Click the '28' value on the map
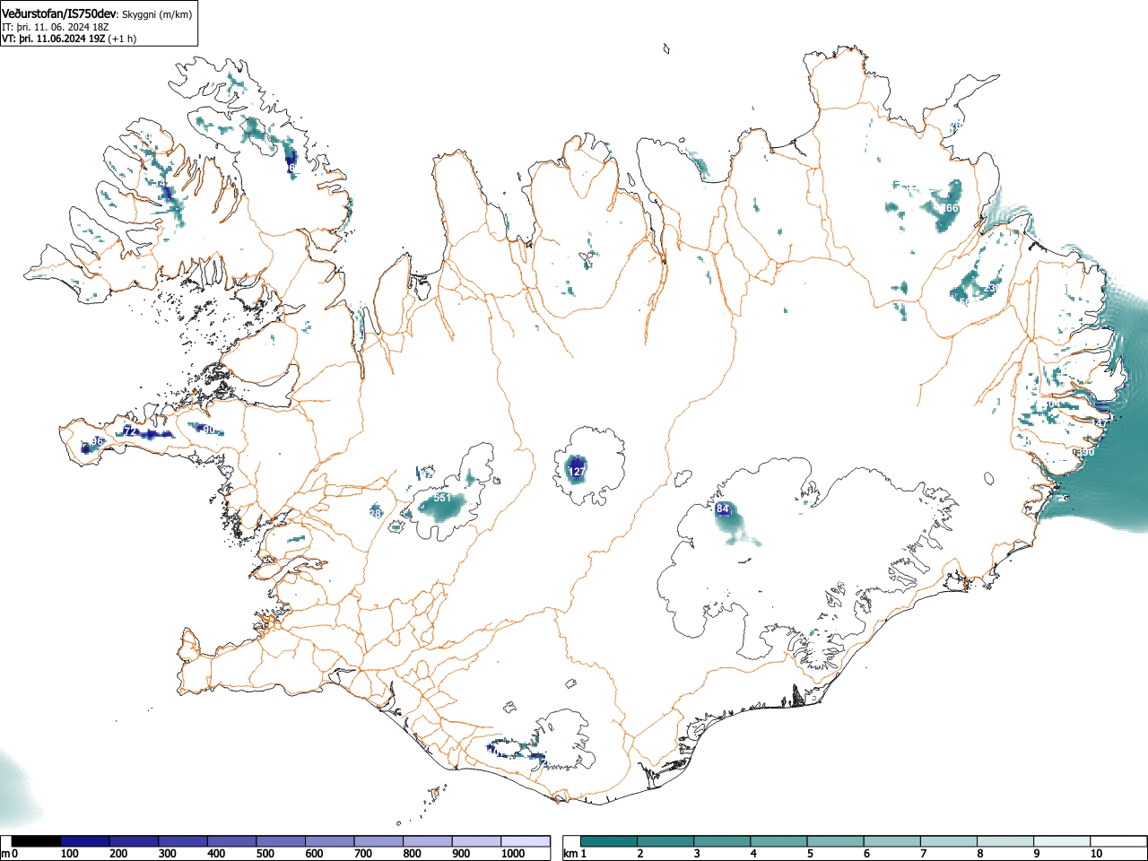This screenshot has width=1148, height=861. (377, 513)
